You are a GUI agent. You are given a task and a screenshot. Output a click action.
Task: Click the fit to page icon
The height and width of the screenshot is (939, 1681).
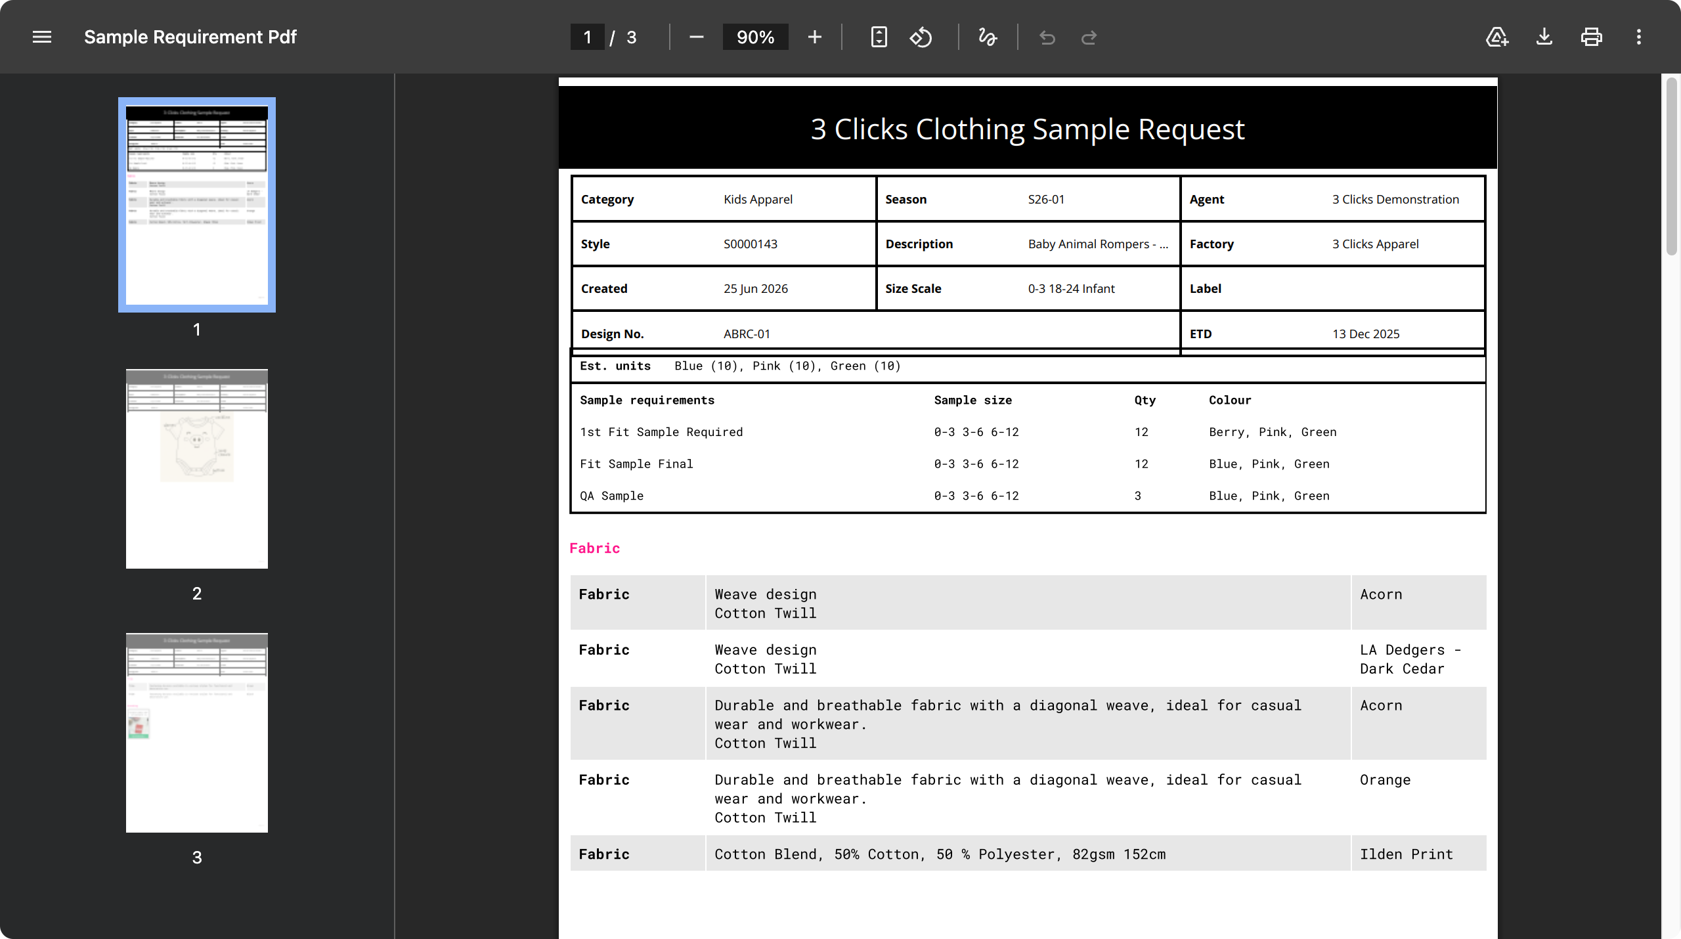pos(879,37)
